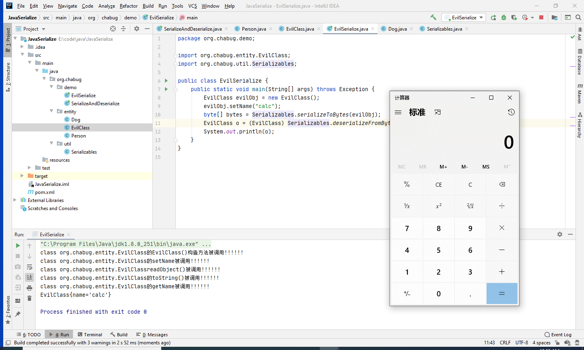The height and width of the screenshot is (350, 584).
Task: Rerun EvilSerialize from top toolbar
Action: click(493, 17)
